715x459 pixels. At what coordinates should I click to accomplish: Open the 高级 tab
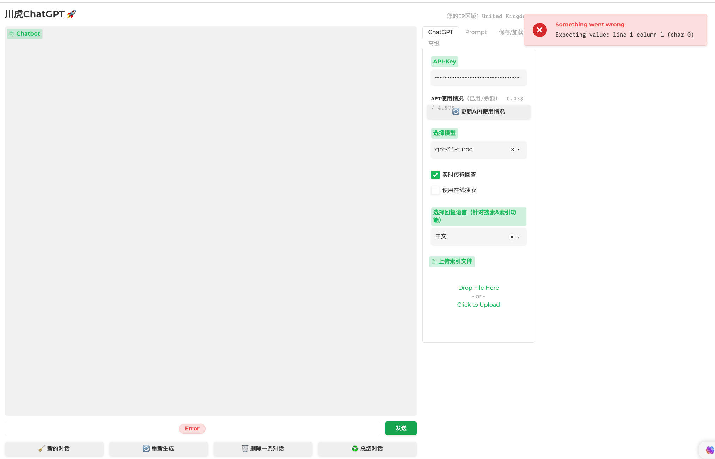point(434,43)
